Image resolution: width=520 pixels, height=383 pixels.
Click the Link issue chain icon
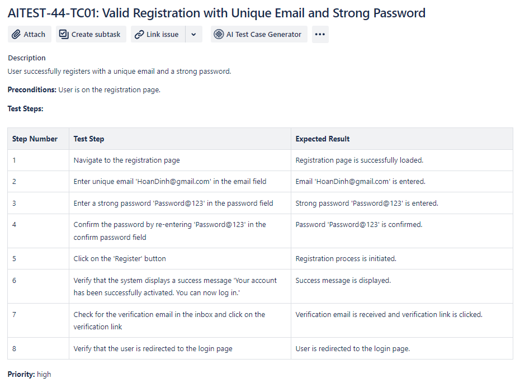139,35
